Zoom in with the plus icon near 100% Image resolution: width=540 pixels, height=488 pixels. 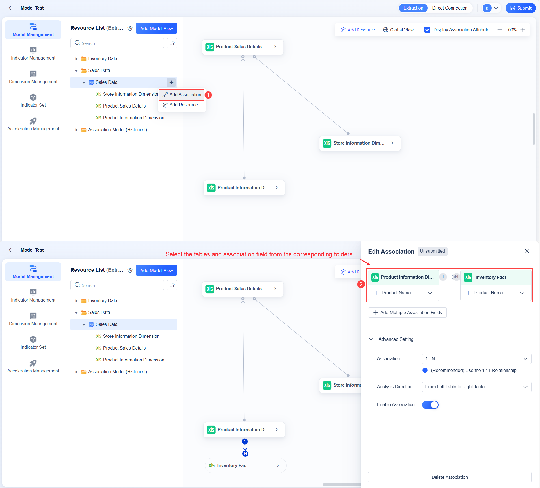point(523,30)
